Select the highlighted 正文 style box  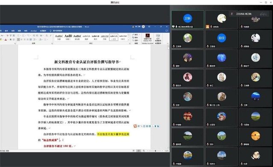tap(114, 37)
